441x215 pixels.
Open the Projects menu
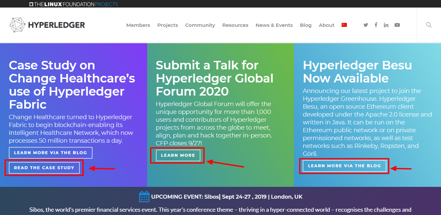[167, 25]
